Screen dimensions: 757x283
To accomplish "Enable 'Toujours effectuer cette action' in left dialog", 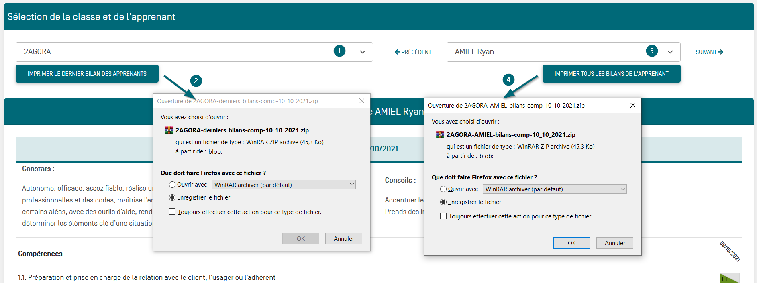I will (x=172, y=212).
